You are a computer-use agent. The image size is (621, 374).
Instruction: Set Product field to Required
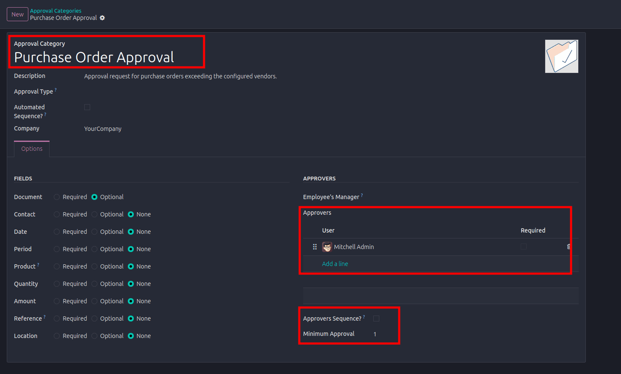coord(57,266)
